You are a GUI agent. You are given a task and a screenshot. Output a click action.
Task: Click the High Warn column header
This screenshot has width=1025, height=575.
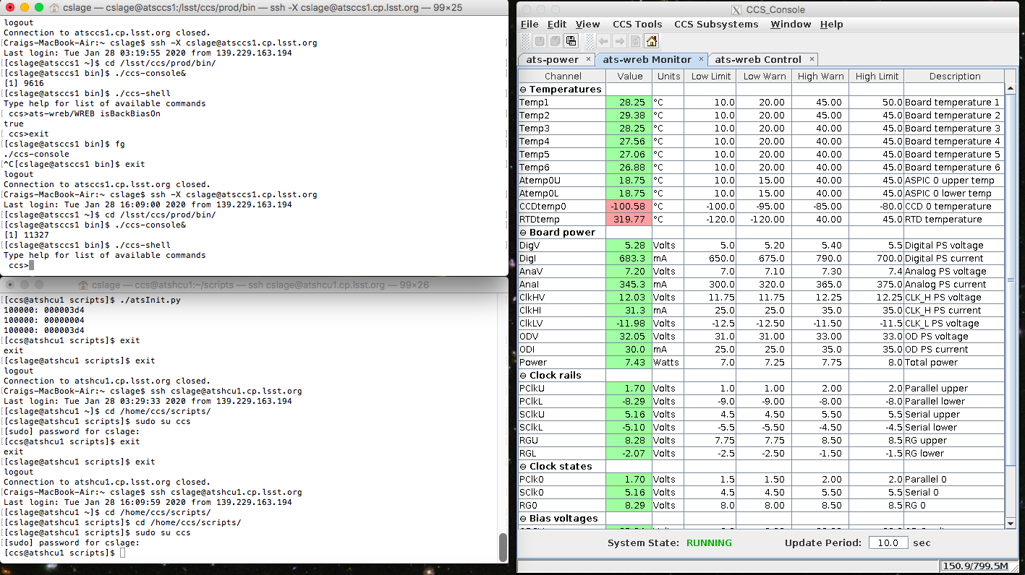(820, 76)
